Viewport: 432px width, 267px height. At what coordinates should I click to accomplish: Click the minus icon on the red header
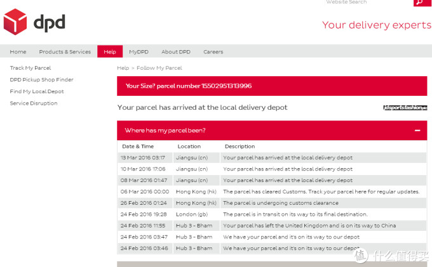[417, 131]
